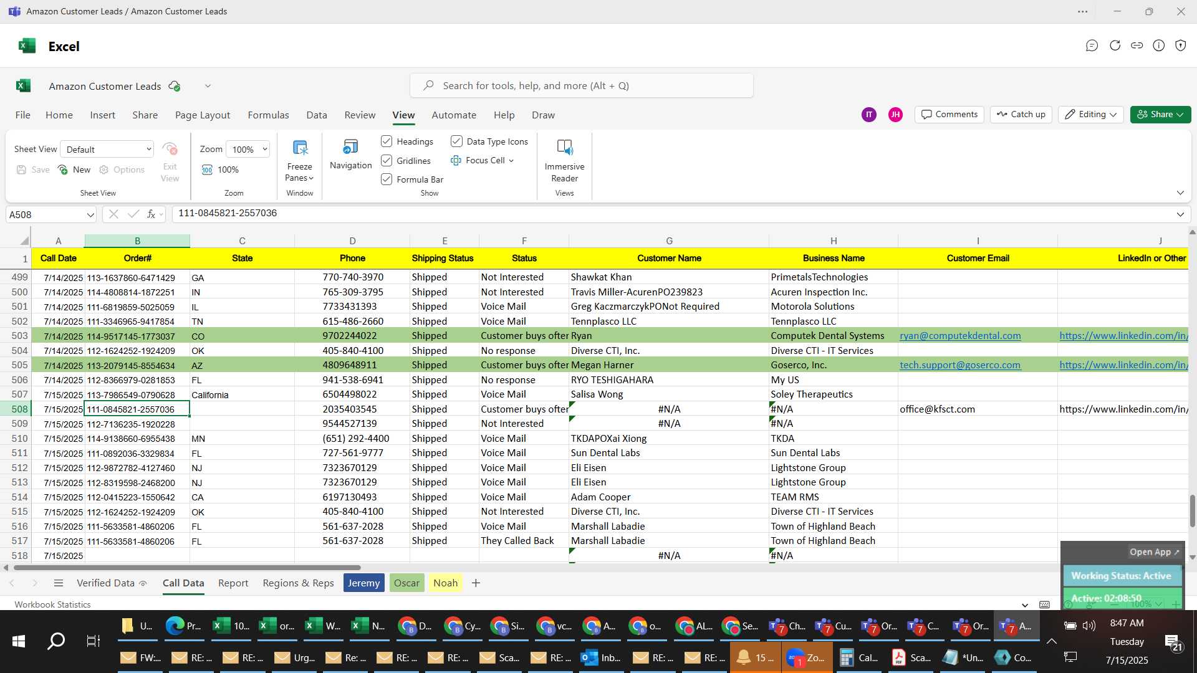This screenshot has width=1197, height=673.
Task: Click the 100% zoom reset icon
Action: pos(208,169)
